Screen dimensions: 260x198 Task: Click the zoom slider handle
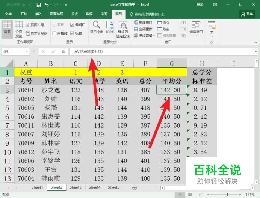click(x=228, y=195)
